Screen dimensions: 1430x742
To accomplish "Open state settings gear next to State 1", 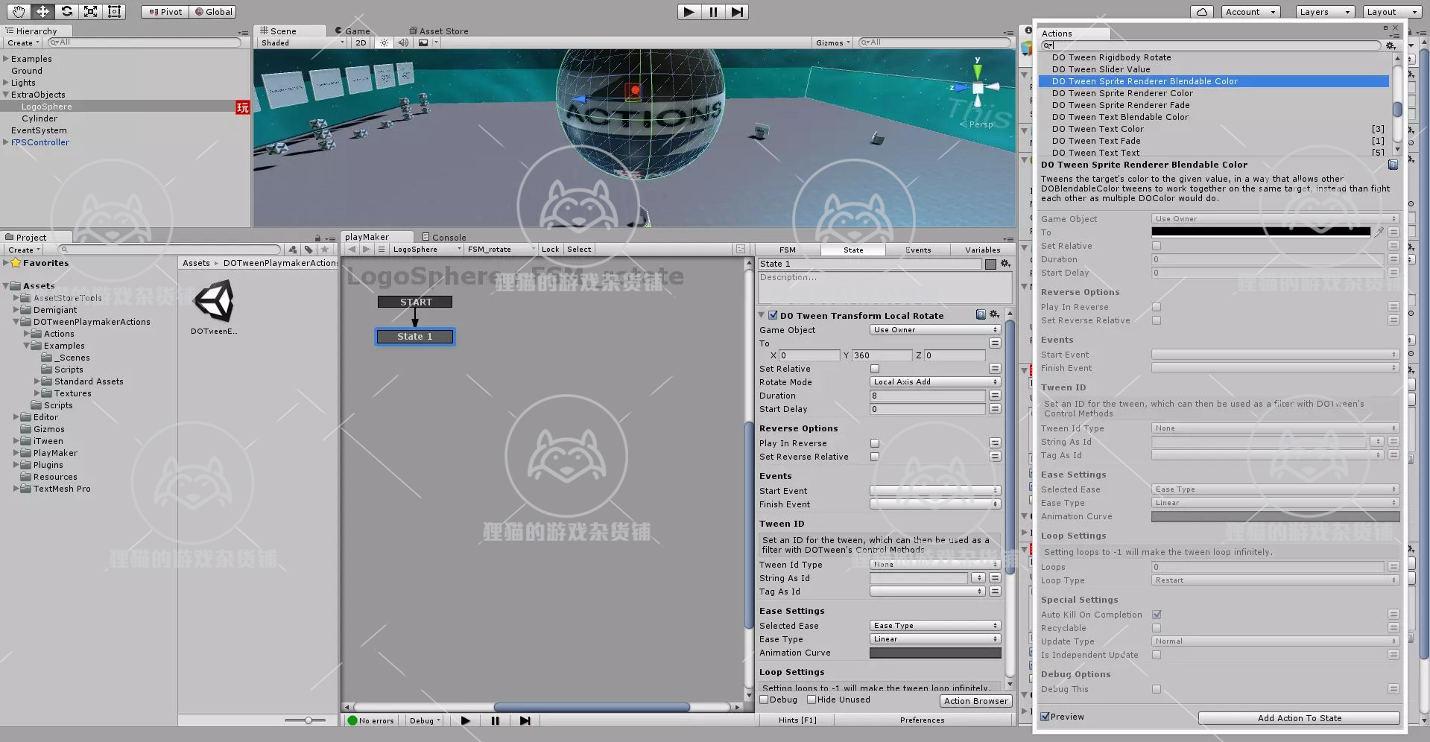I will click(1005, 264).
